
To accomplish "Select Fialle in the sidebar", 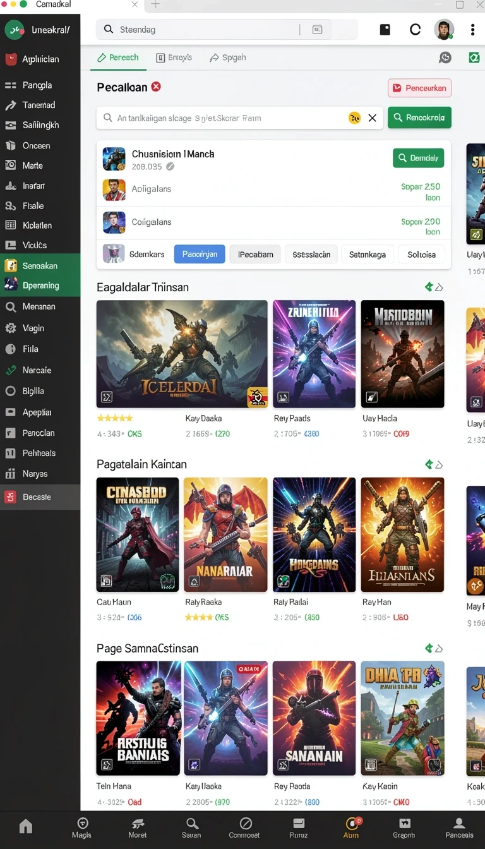I will tap(40, 205).
